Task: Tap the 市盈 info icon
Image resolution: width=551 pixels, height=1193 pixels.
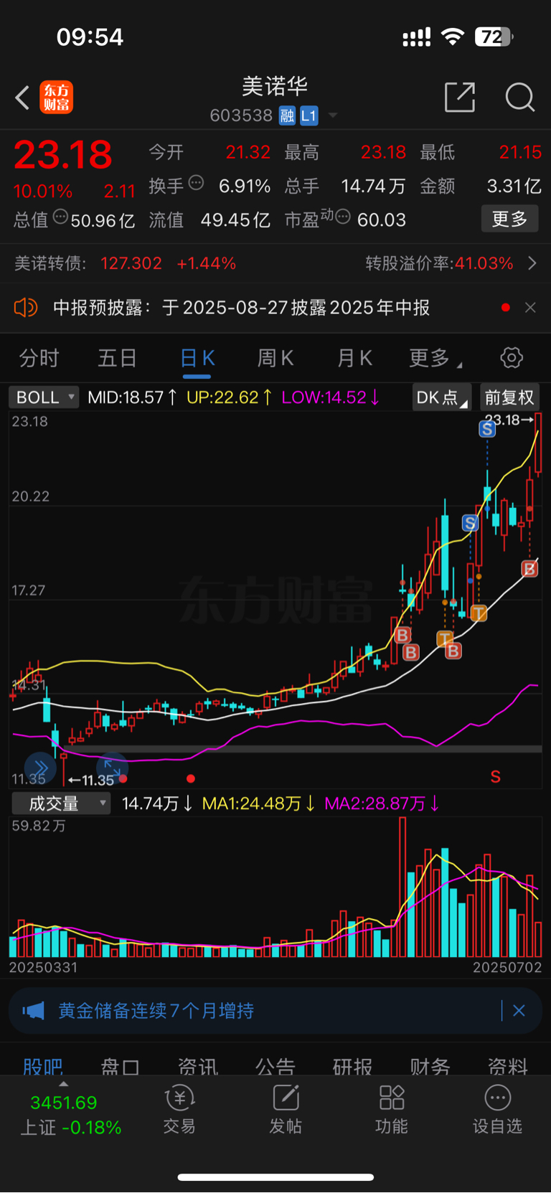Action: [343, 216]
